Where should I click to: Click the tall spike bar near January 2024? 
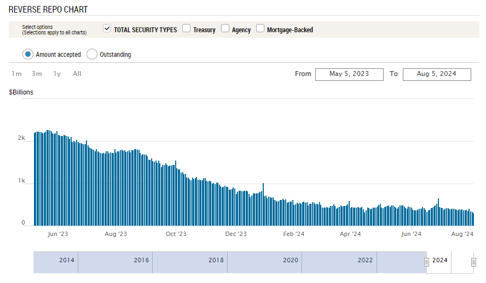point(263,204)
